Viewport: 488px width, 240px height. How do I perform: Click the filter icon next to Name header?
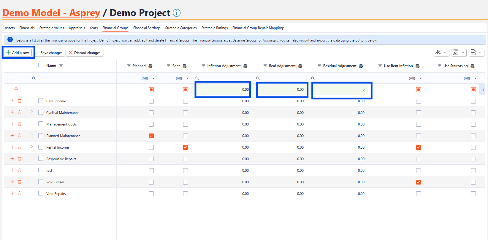click(x=61, y=66)
